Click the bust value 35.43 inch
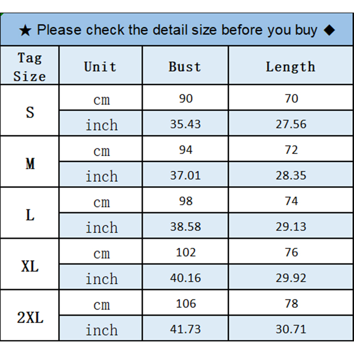This screenshot has width=354, height=354. tap(185, 124)
